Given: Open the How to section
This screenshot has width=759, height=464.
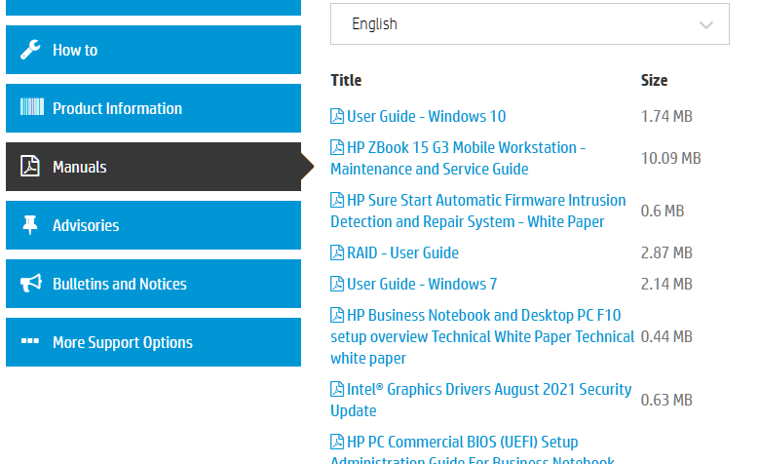Looking at the screenshot, I should [153, 50].
